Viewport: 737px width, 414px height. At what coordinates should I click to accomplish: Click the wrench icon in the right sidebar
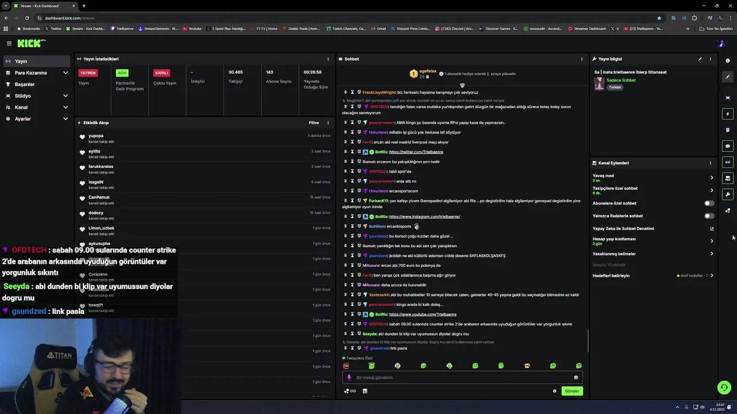728,194
